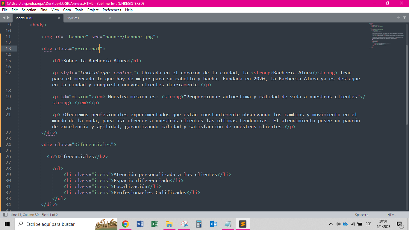This screenshot has width=409, height=230.
Task: Open the Selection menu
Action: point(29,10)
